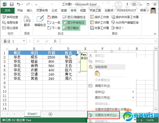Viewport: 159px width, 123px height.
Task: Click cell containing 2500
Action: (x=51, y=57)
